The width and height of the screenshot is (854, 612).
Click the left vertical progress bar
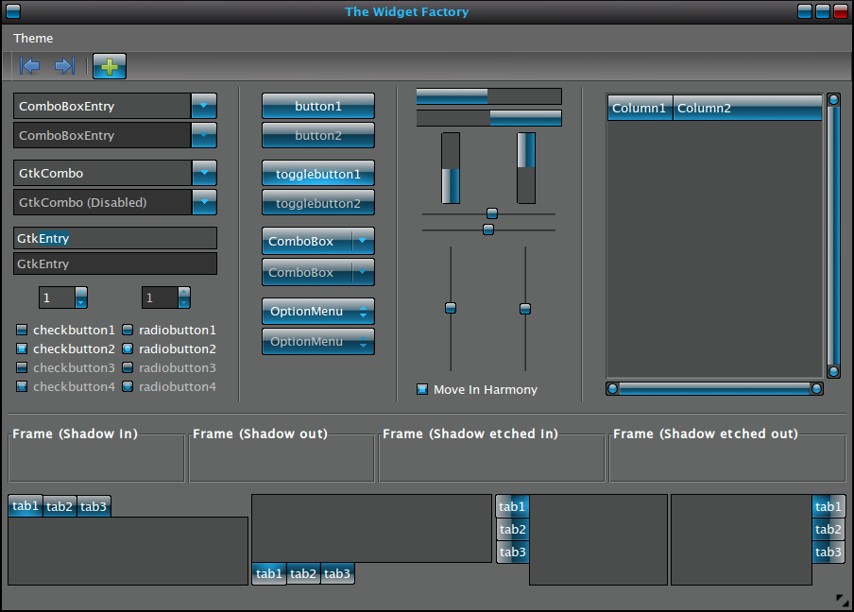tap(451, 168)
